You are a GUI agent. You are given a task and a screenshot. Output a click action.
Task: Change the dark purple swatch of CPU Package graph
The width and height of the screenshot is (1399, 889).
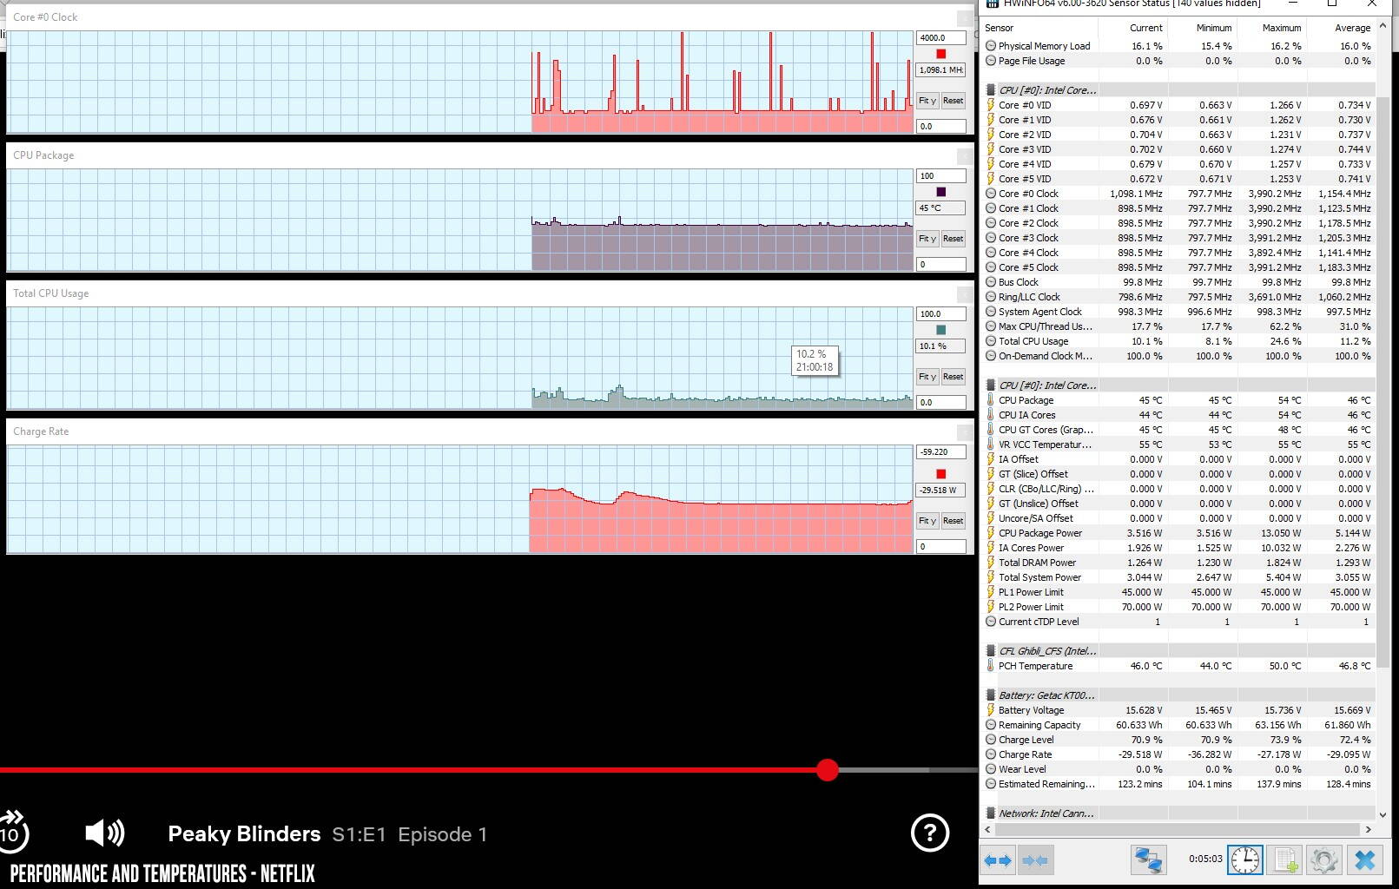coord(940,192)
